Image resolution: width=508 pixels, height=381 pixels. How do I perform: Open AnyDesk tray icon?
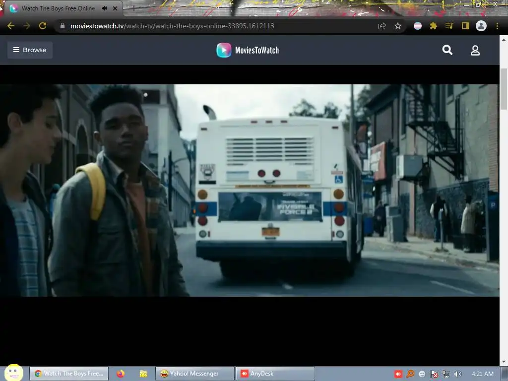398,374
